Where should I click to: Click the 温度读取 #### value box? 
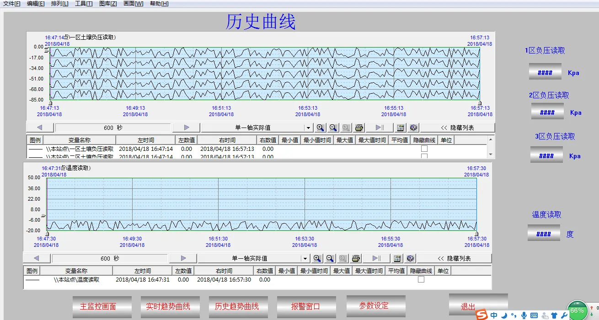(544, 234)
